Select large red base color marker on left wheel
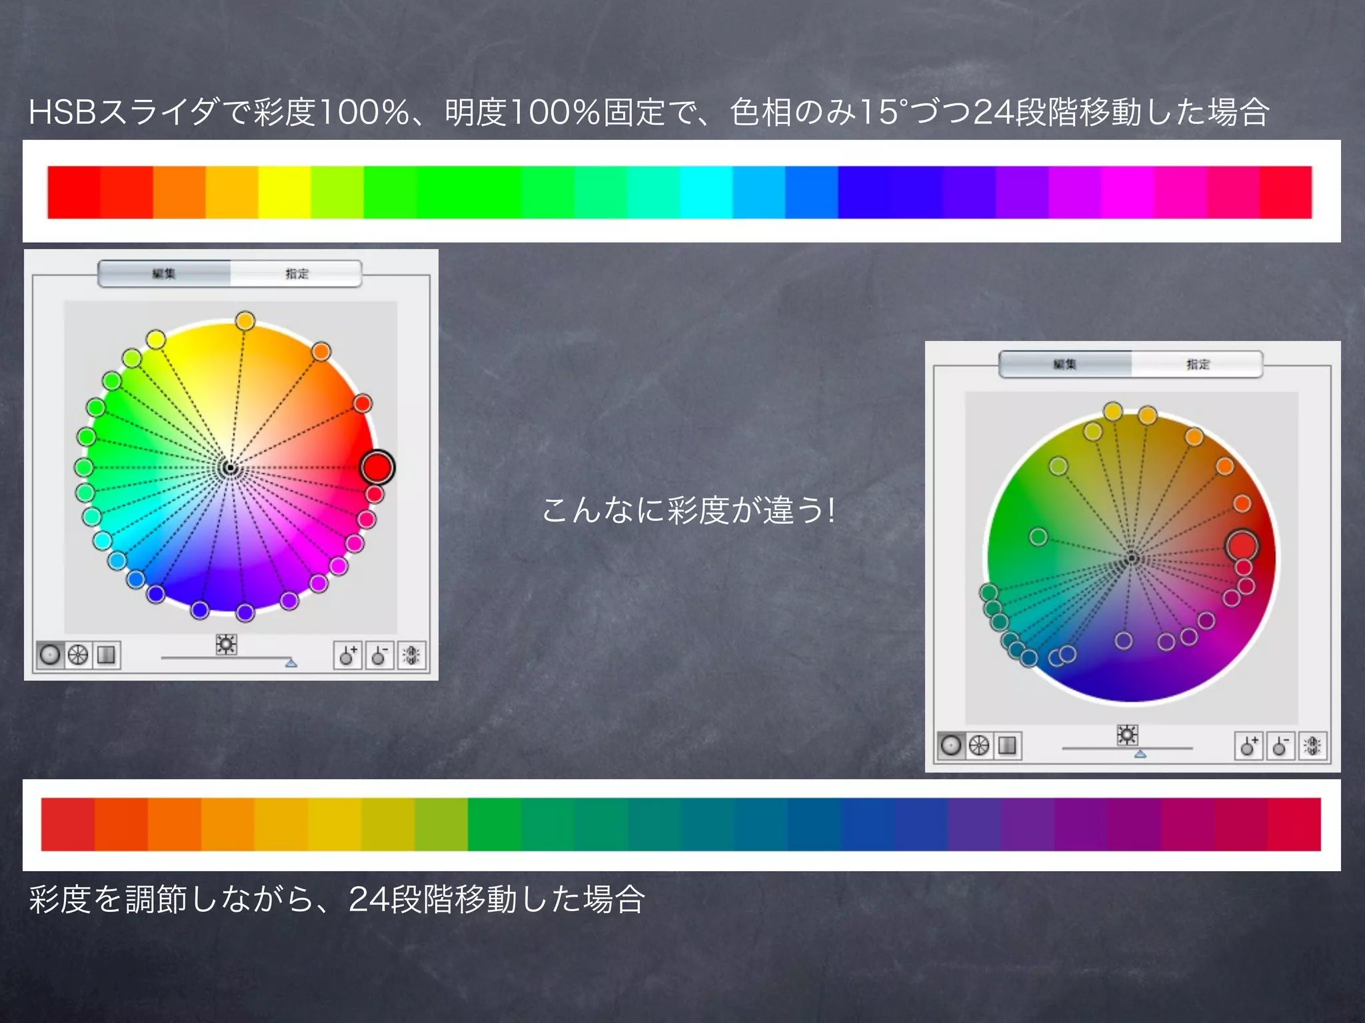 click(x=377, y=468)
